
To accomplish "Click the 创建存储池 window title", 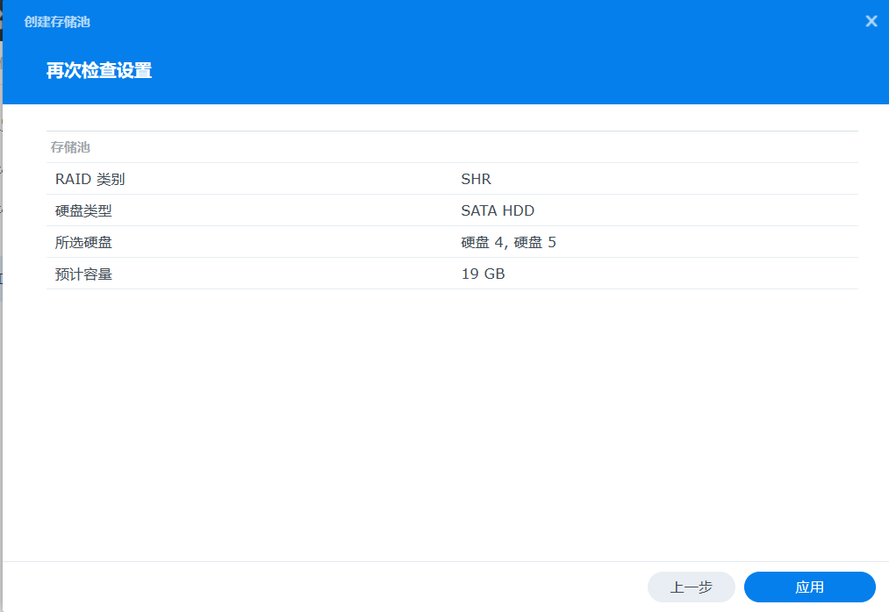I will [x=57, y=22].
